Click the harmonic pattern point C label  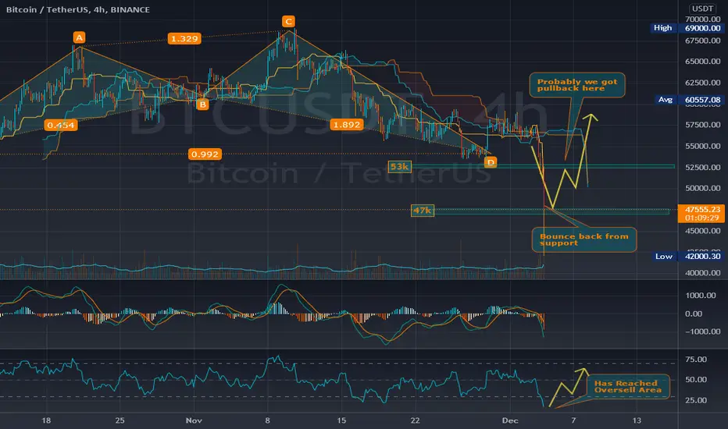point(288,21)
